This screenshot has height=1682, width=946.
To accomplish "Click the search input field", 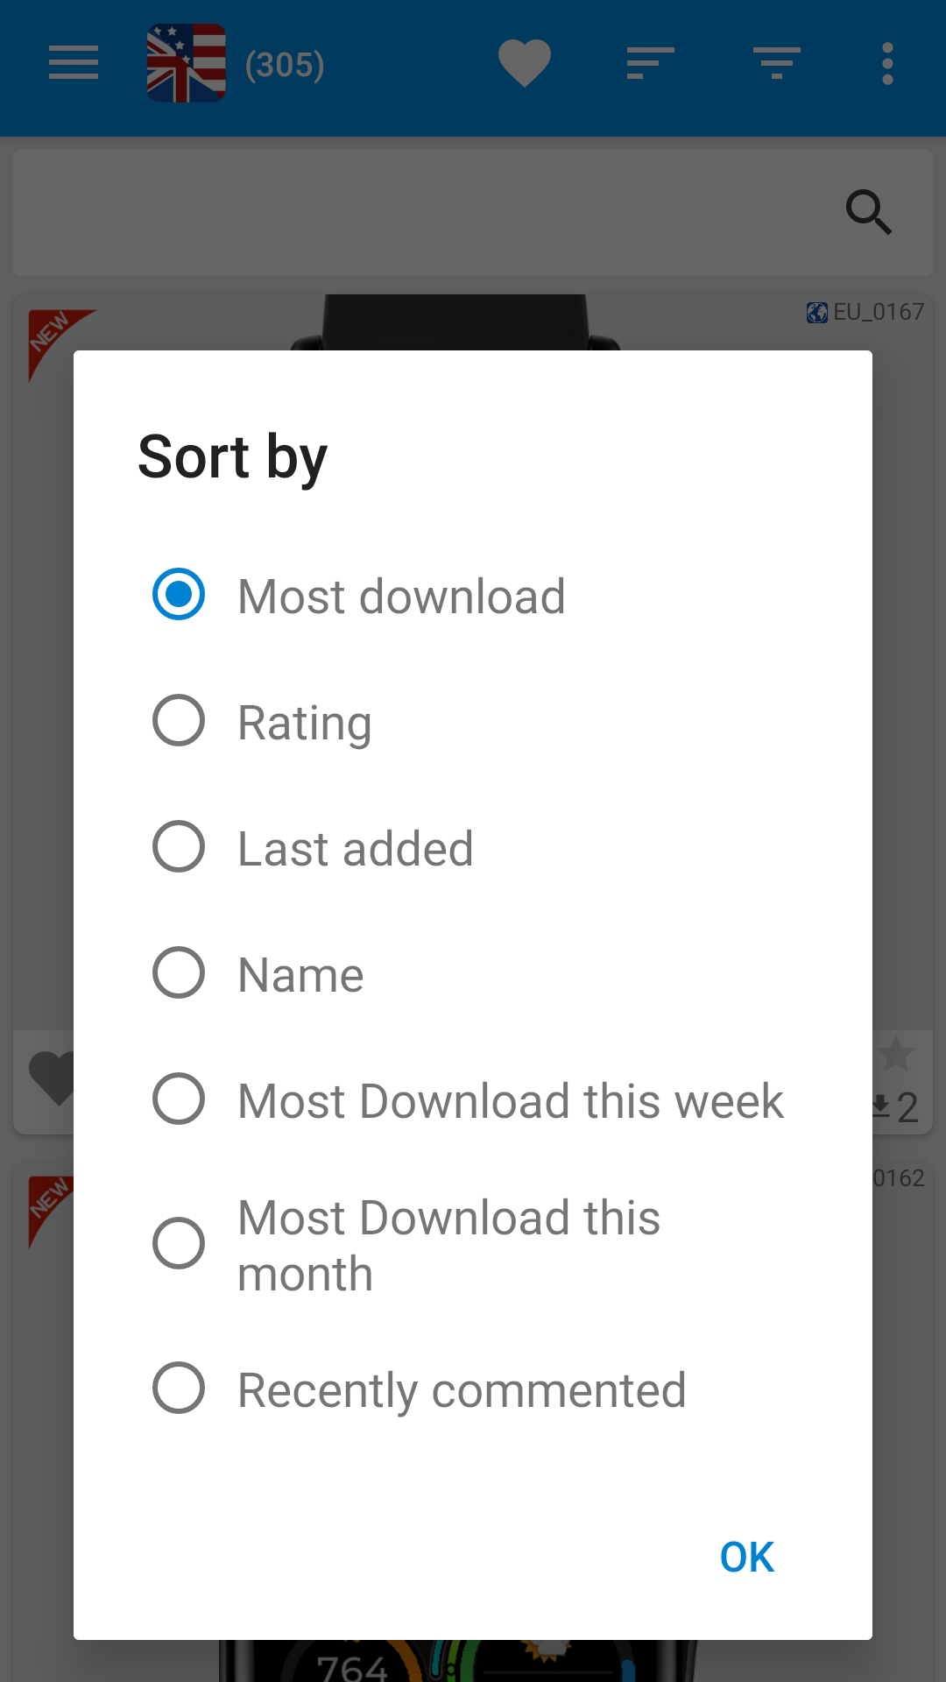I will pos(420,212).
